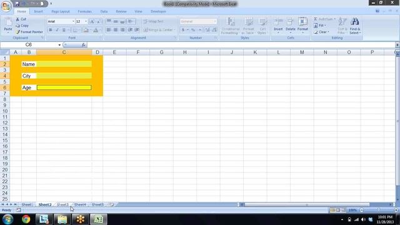The height and width of the screenshot is (225, 400).
Task: Switch to the Insert ribbon tab
Action: click(x=38, y=11)
